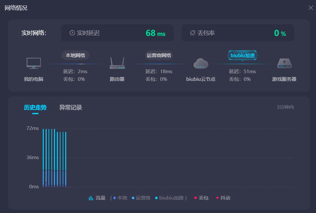The width and height of the screenshot is (316, 213).
Task: Click the traffic bar chart legend icon
Action: 91,198
